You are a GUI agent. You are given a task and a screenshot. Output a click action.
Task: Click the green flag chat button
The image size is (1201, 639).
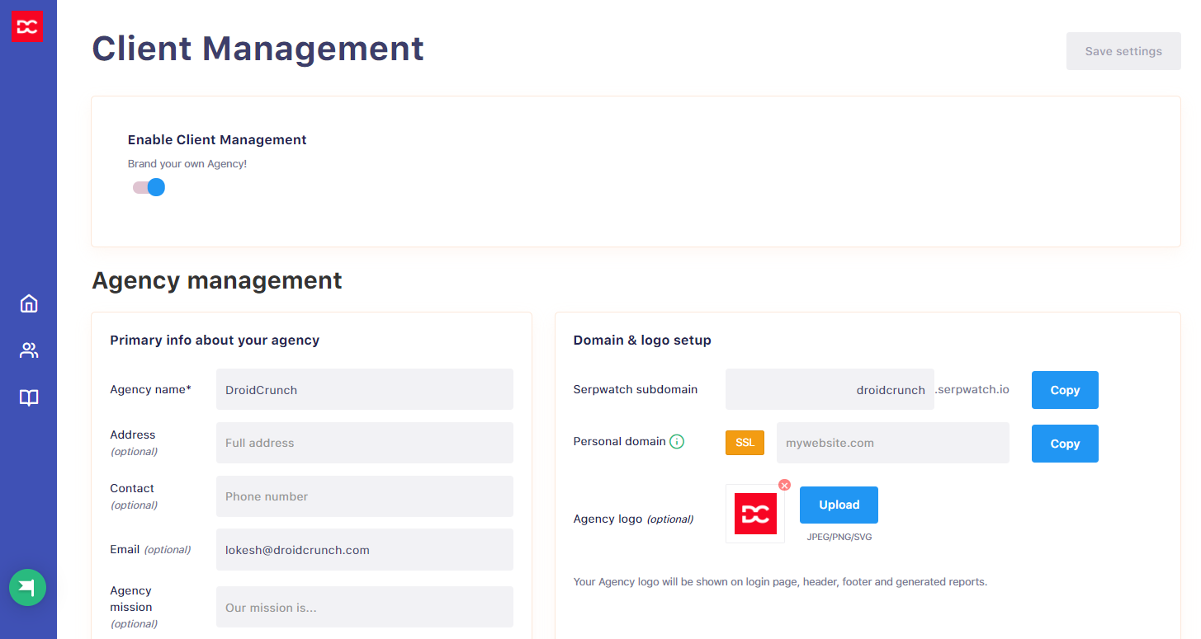click(x=27, y=588)
